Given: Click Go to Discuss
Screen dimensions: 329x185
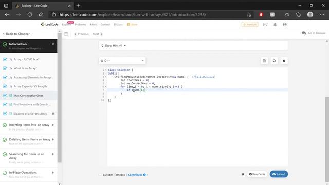Looking at the screenshot, I should coord(314,33).
